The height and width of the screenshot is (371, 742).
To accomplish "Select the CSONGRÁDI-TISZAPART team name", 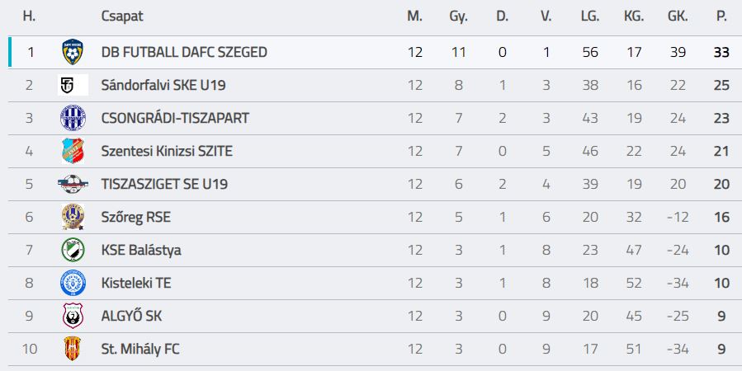I will [x=175, y=118].
